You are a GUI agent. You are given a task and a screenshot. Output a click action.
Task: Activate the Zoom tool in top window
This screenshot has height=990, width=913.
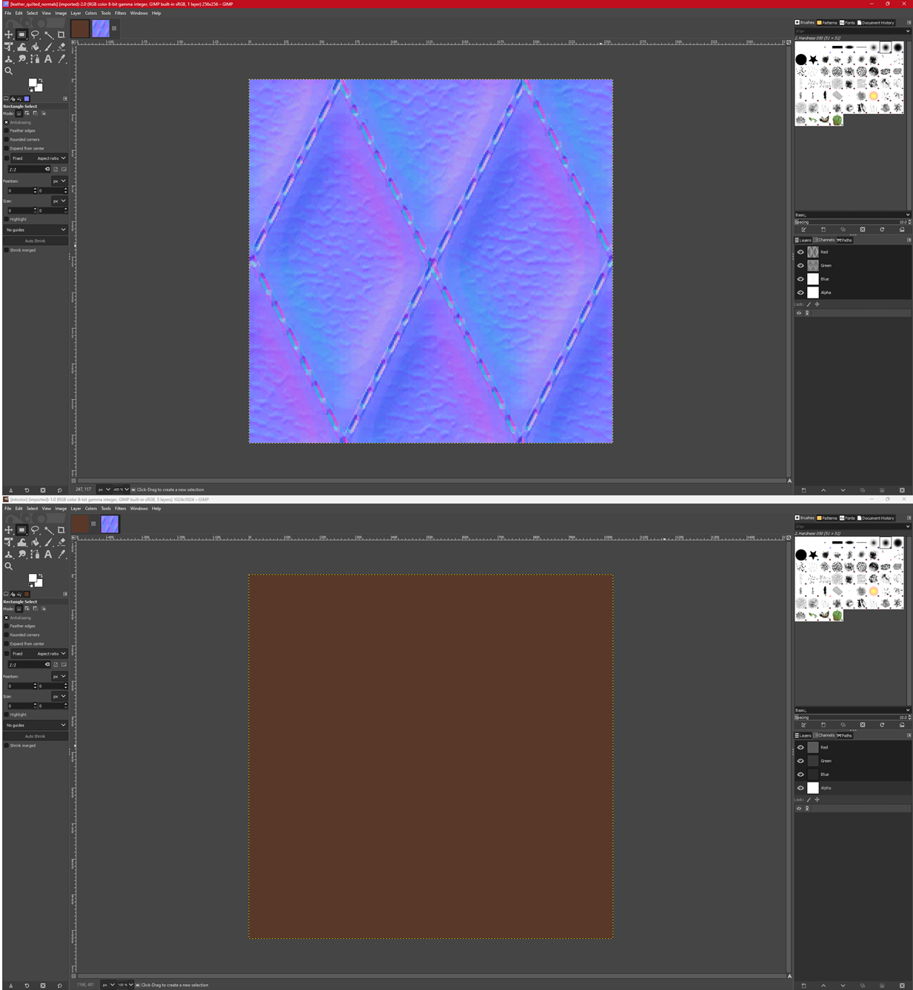[9, 71]
